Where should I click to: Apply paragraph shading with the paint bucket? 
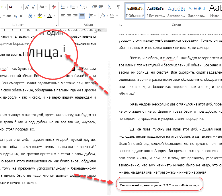[103, 16]
